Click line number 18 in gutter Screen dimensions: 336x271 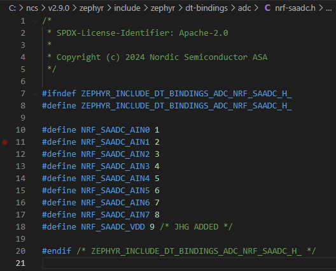point(20,227)
